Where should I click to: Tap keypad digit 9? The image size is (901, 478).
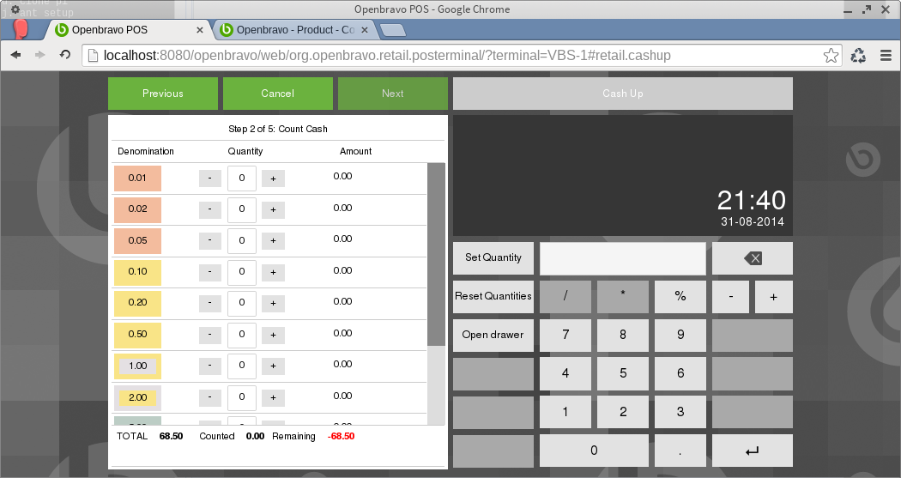click(680, 335)
